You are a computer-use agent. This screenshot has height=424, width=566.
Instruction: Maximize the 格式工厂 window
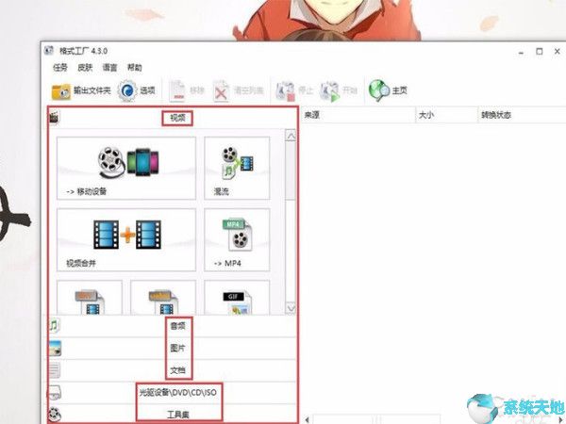540,52
